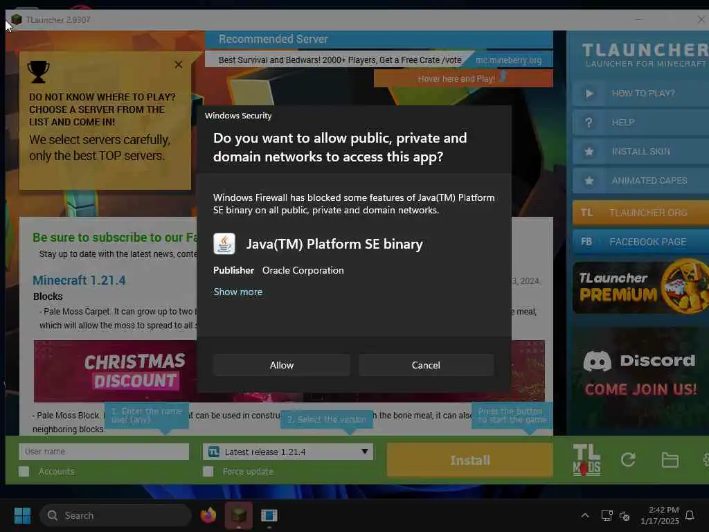Open the notification bell icon

click(690, 515)
